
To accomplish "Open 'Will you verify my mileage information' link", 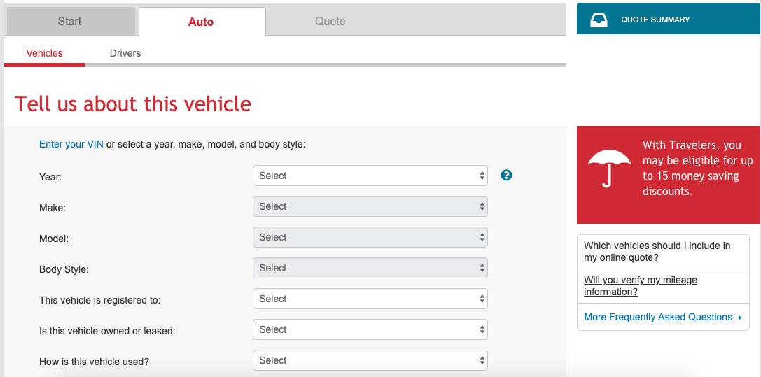I will click(640, 285).
